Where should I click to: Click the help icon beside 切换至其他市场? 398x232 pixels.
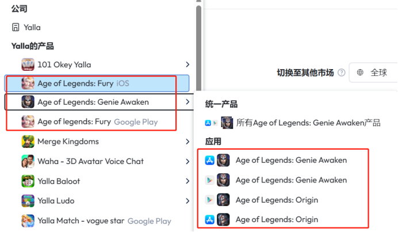pos(342,73)
